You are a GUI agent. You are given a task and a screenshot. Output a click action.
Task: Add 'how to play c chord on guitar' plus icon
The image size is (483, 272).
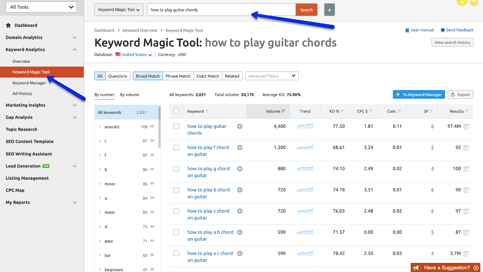point(240,211)
